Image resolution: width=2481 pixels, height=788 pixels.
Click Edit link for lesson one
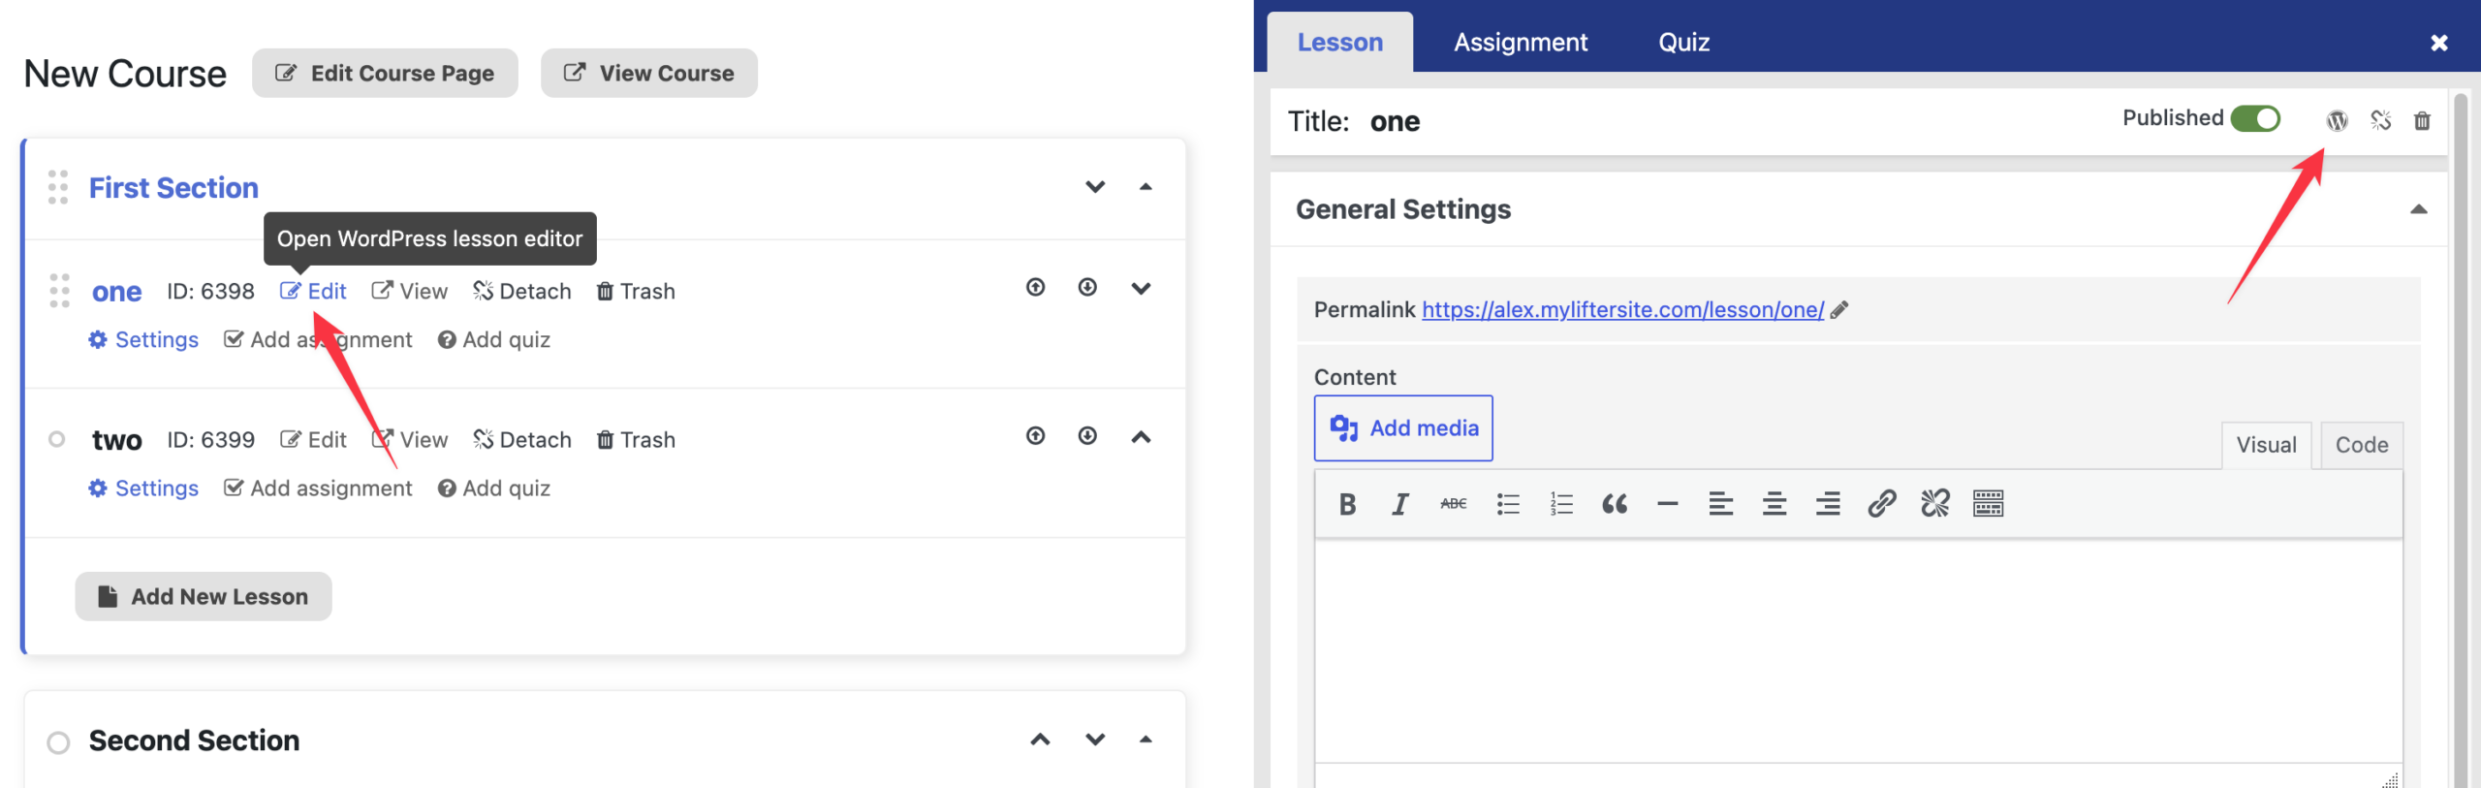pos(313,291)
